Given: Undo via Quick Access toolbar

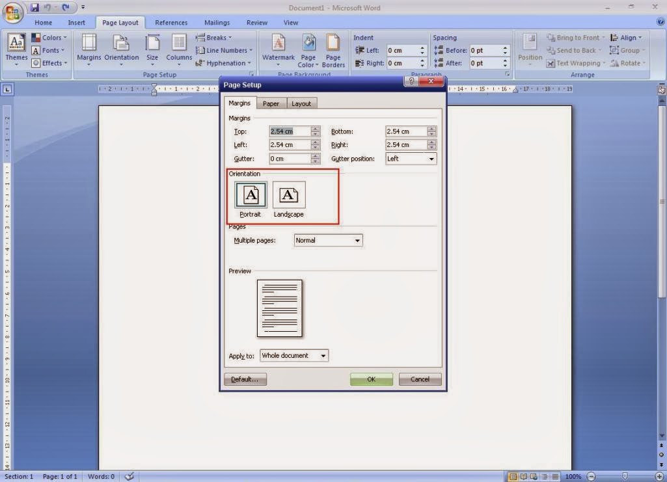Looking at the screenshot, I should click(48, 7).
